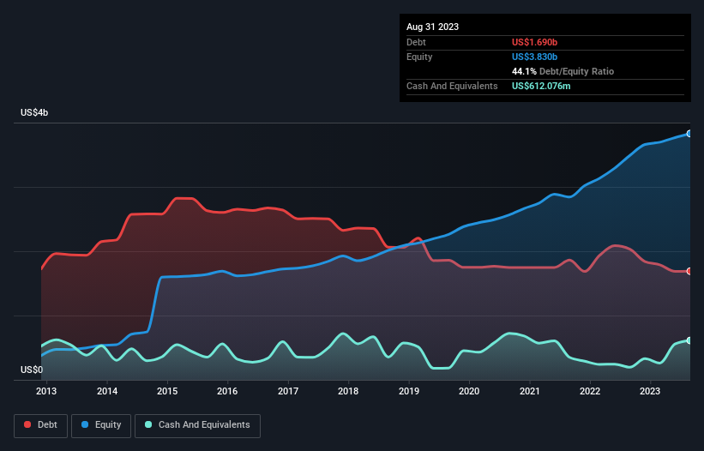Click the US$0 y-axis label
This screenshot has width=704, height=451.
[32, 370]
